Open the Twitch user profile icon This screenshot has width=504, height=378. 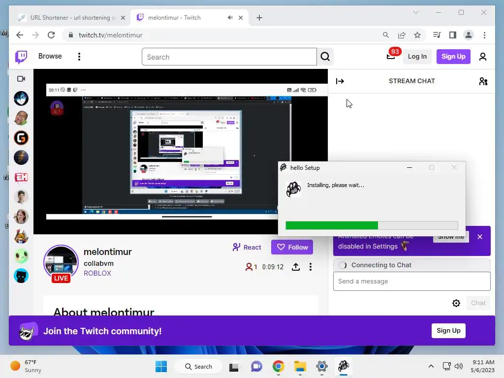click(x=482, y=57)
